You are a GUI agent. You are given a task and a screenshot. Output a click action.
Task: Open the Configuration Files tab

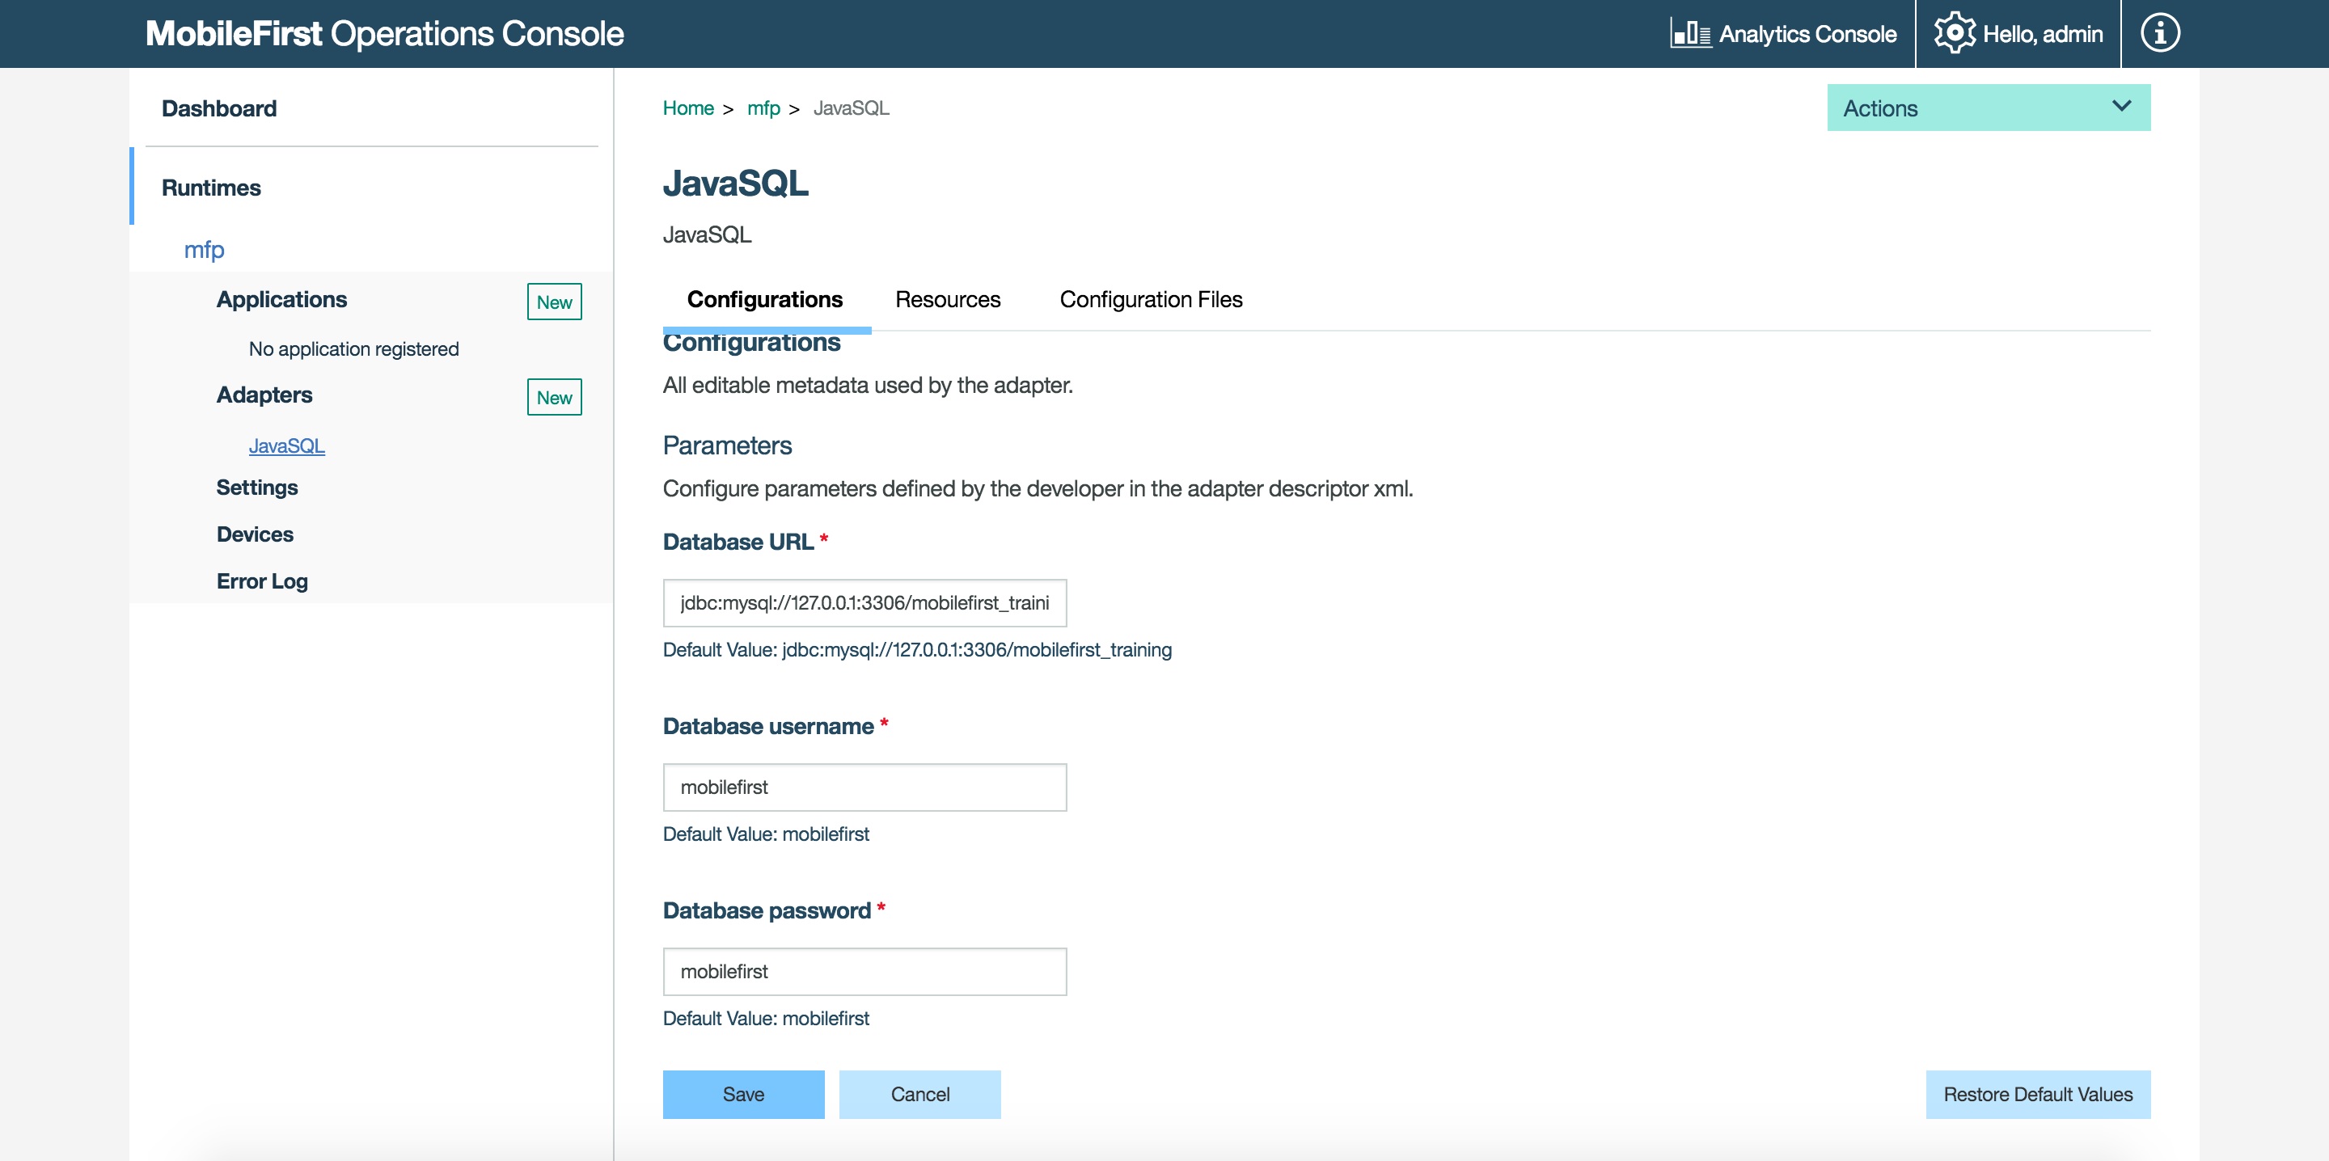1151,299
